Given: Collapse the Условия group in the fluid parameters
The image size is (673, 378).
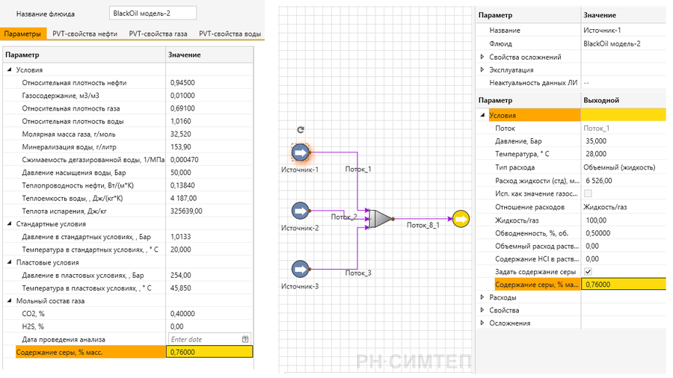Looking at the screenshot, I should point(10,69).
